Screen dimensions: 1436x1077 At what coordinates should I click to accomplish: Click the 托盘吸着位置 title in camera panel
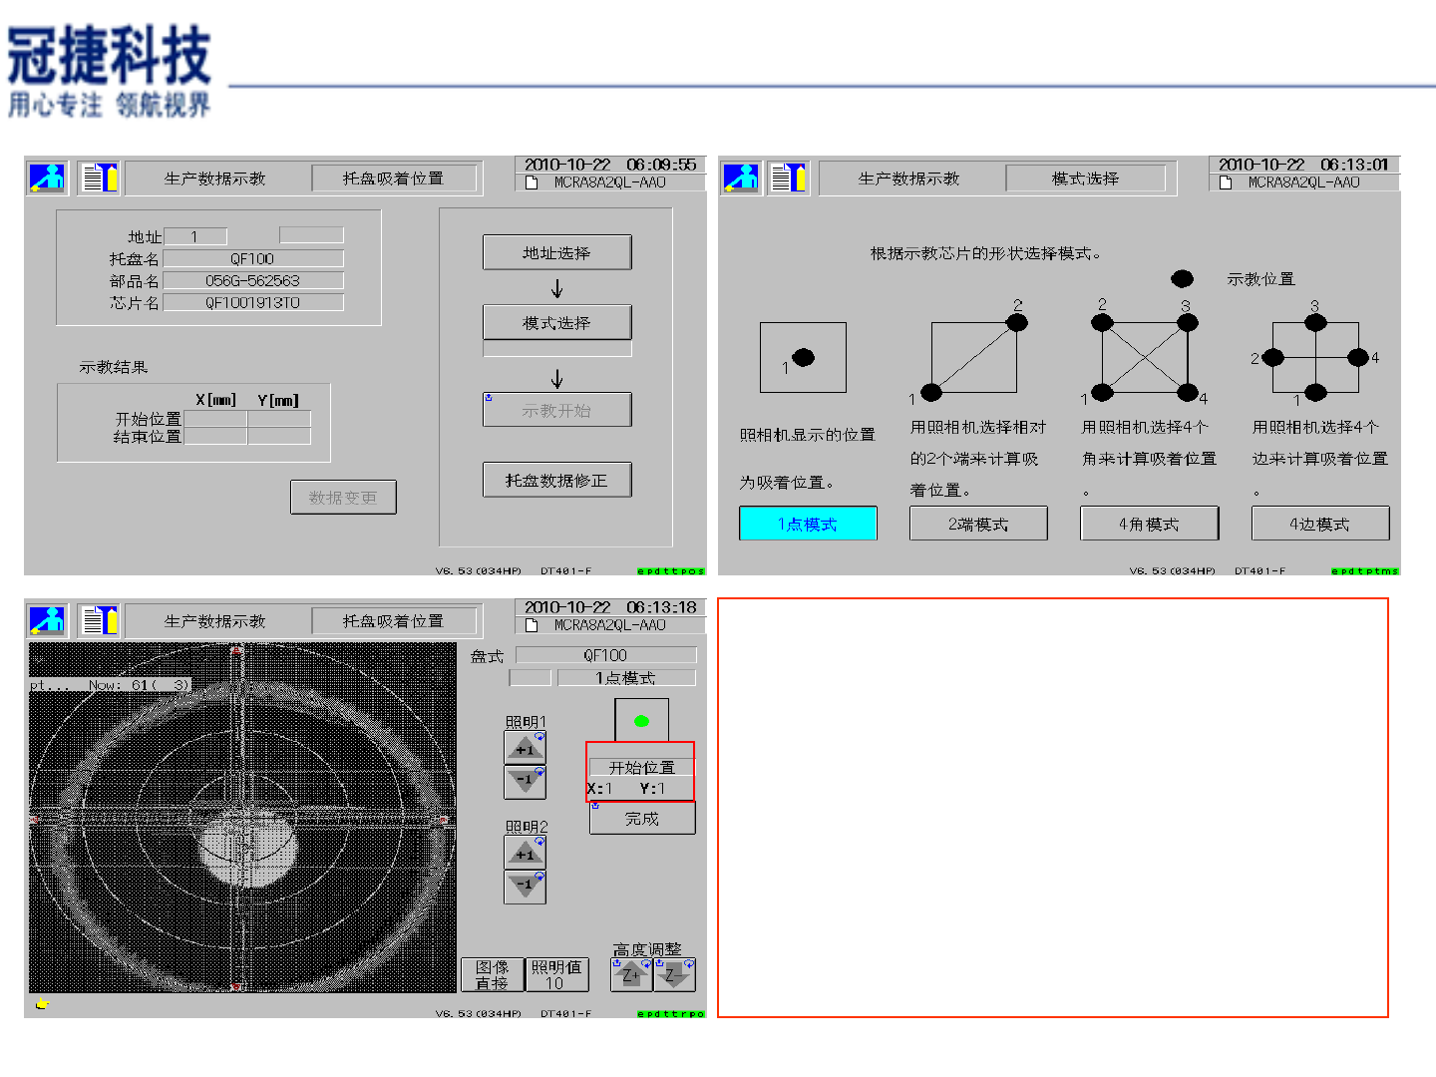pos(393,621)
